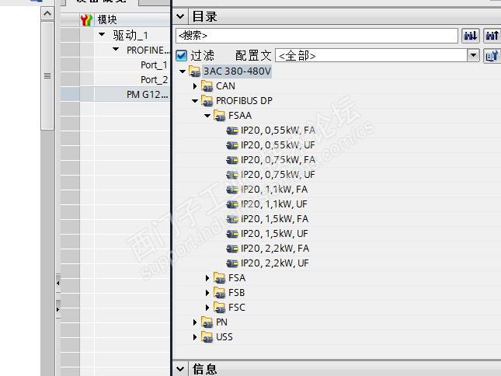Image resolution: width=501 pixels, height=376 pixels.
Task: Collapse the 信息 information section
Action: point(180,369)
